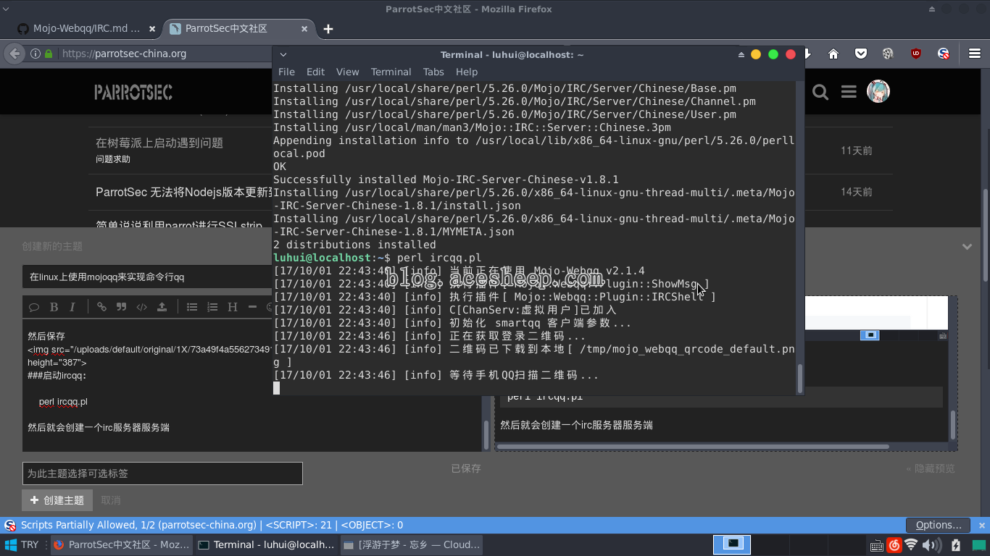
Task: Open the Wi-Fi network tray menu
Action: [x=911, y=545]
